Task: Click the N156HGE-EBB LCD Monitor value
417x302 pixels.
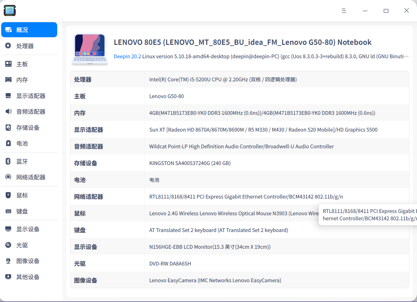Action: [x=210, y=247]
